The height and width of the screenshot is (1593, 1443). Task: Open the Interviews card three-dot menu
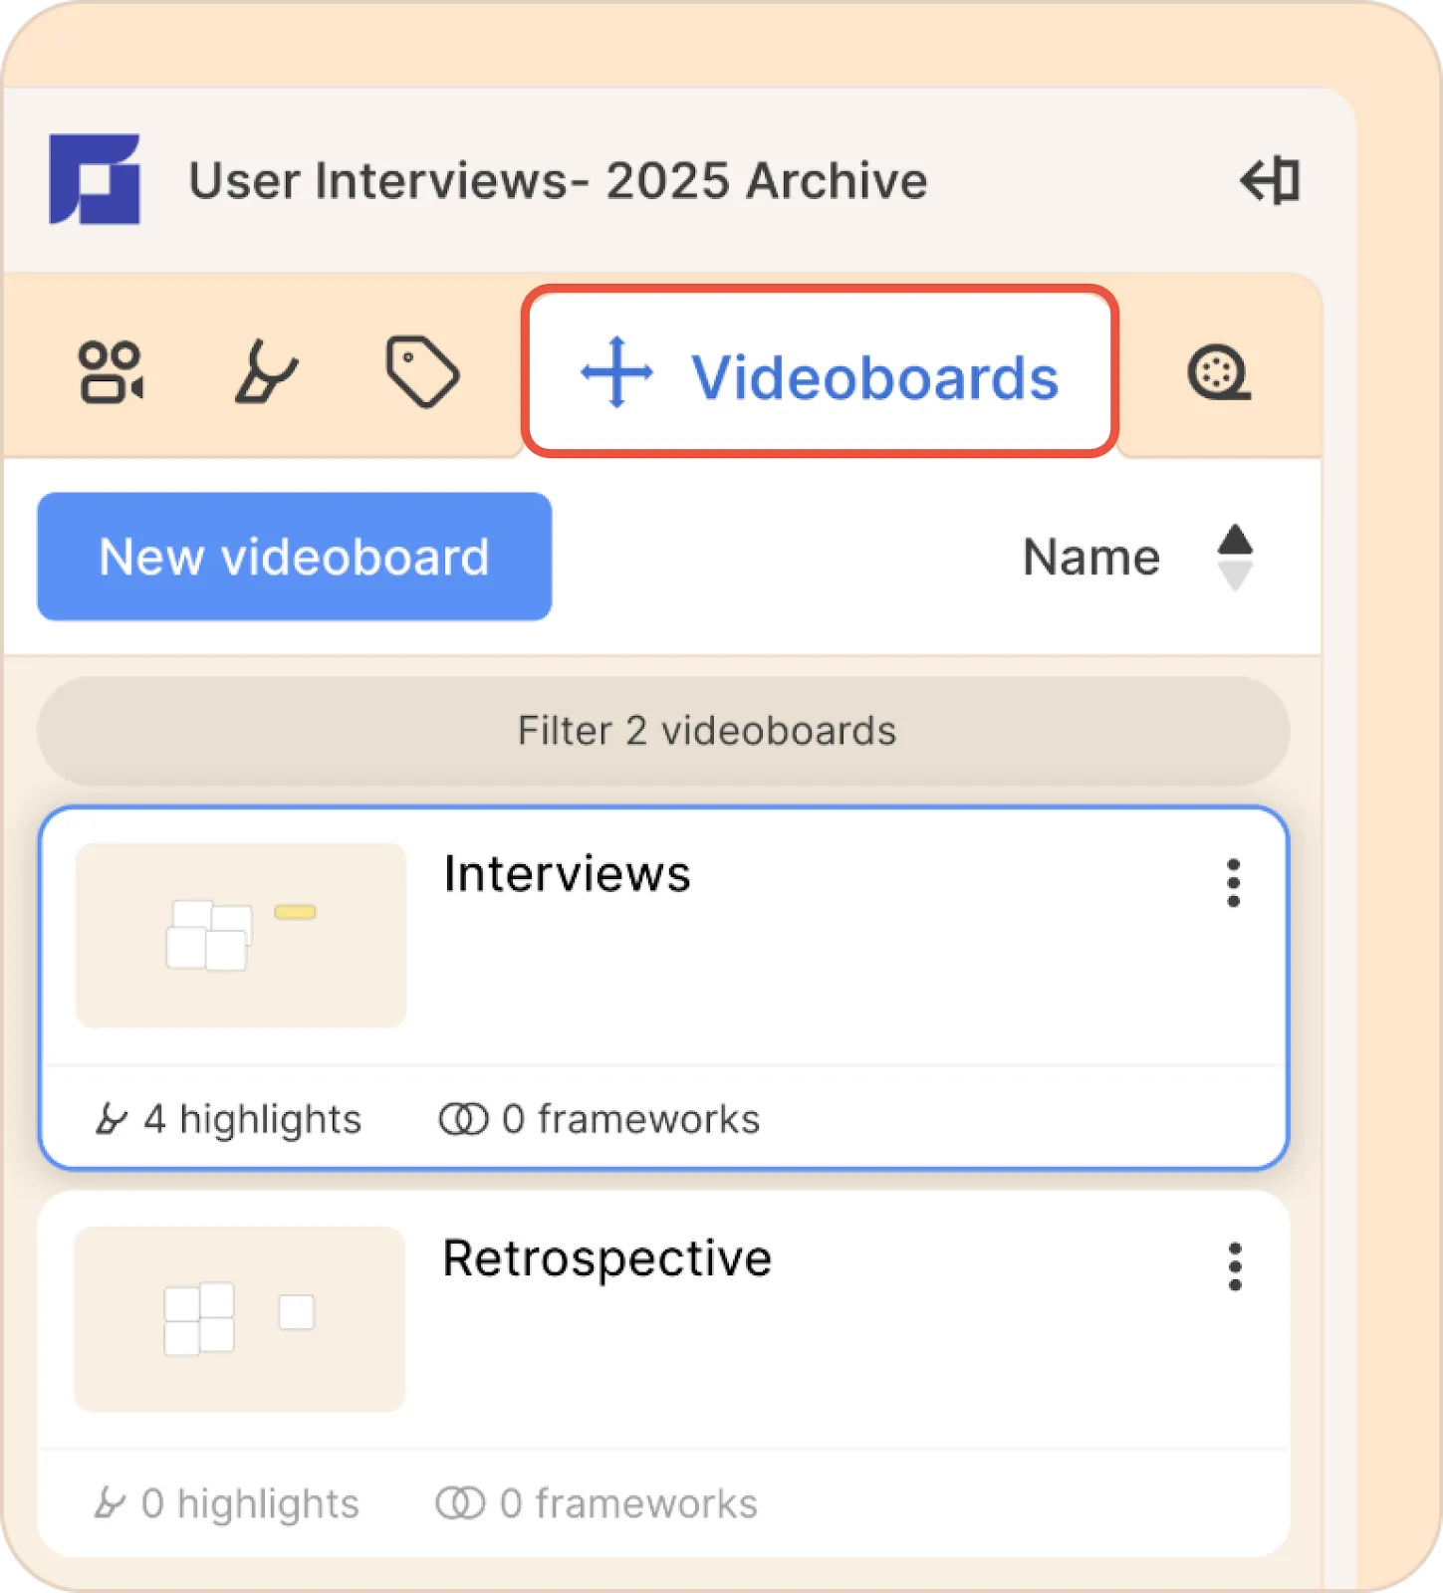(1234, 883)
